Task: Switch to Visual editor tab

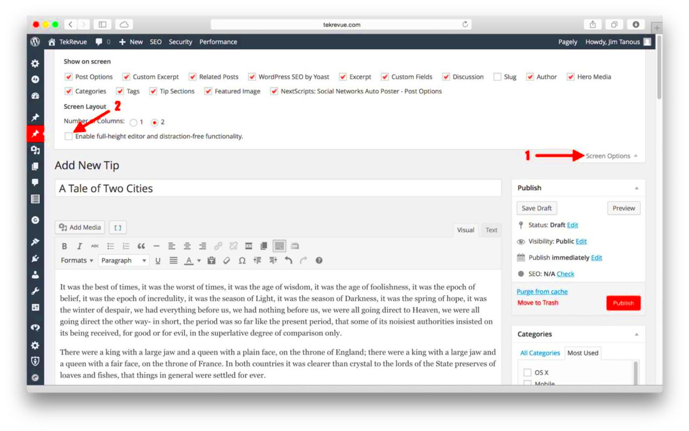Action: point(465,229)
